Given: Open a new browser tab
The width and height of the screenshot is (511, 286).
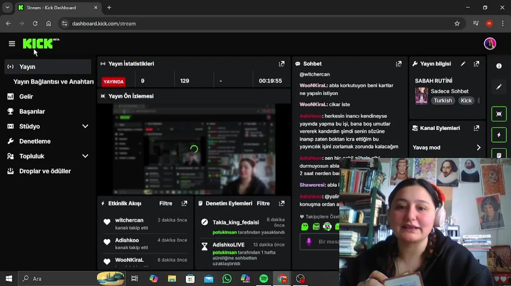Looking at the screenshot, I should point(109,8).
